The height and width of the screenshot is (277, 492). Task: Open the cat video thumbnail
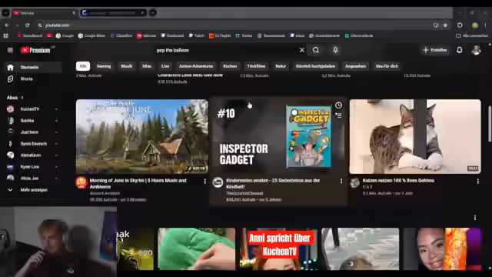415,137
